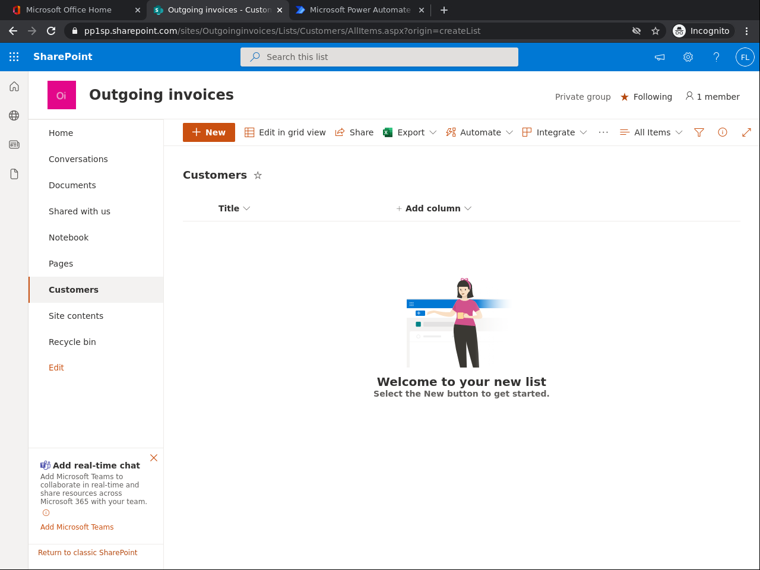Open the details pane info icon

point(723,132)
